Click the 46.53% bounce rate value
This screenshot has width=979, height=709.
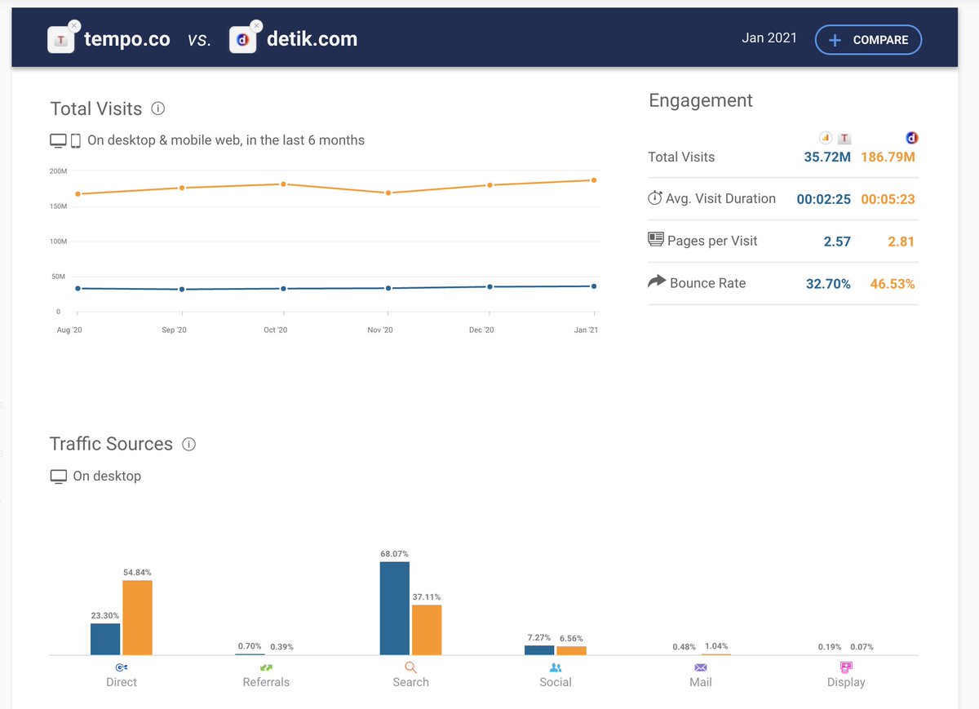click(893, 284)
